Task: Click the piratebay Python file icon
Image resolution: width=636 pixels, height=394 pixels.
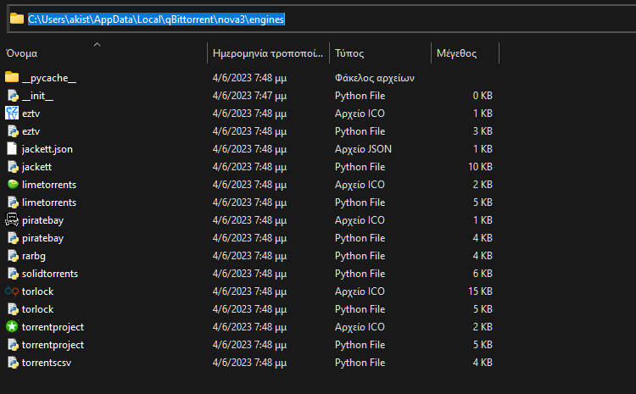Action: point(13,238)
